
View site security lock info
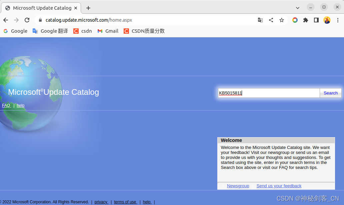[40, 20]
